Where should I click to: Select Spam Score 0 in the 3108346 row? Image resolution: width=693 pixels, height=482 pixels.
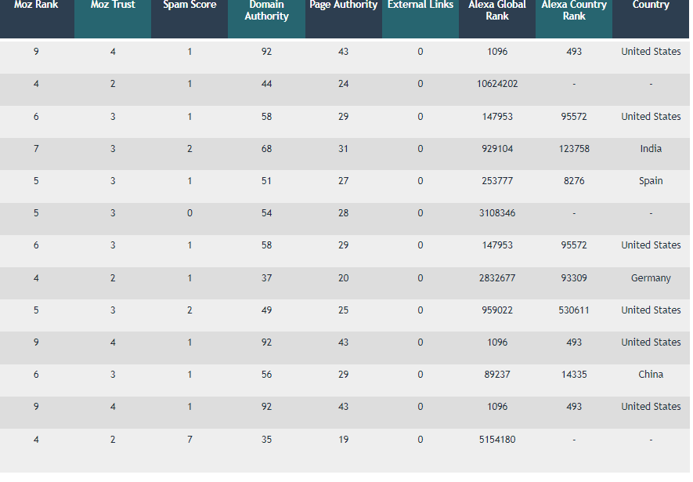point(189,214)
